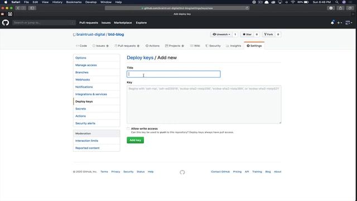Screen dimensions: 357x201
Task: Click the Safari show tabs overview icon
Action: pyautogui.click(x=350, y=8)
